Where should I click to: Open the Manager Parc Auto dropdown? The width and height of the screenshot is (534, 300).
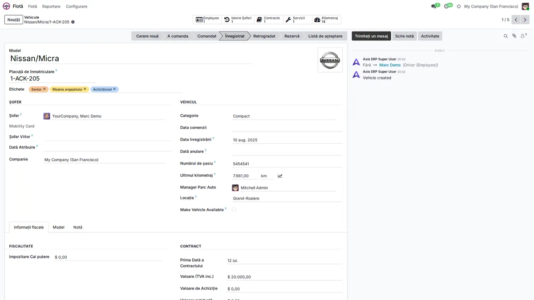pyautogui.click(x=284, y=188)
